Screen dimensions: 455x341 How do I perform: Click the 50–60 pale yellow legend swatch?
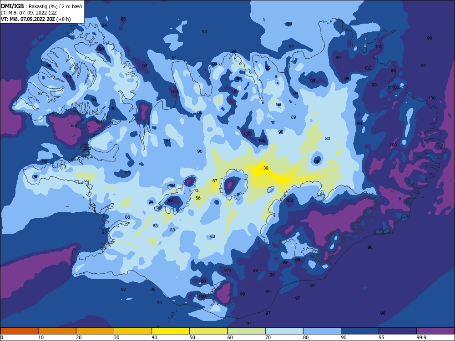pyautogui.click(x=208, y=331)
